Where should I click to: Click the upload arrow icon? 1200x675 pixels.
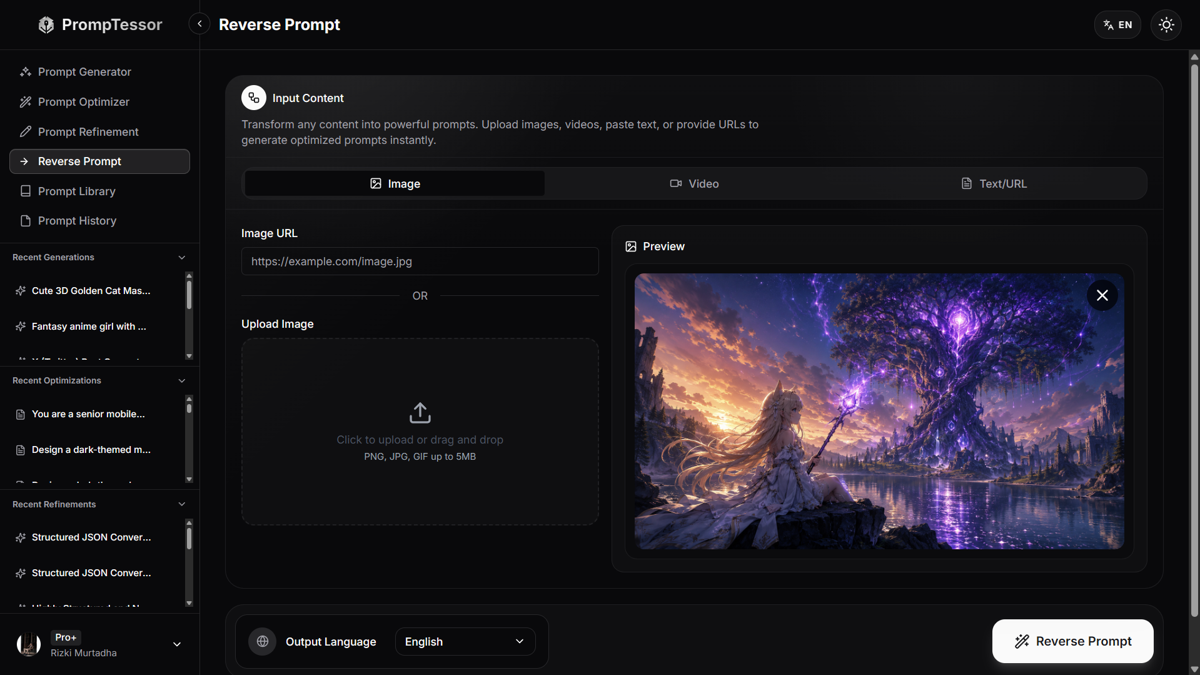[x=420, y=413]
